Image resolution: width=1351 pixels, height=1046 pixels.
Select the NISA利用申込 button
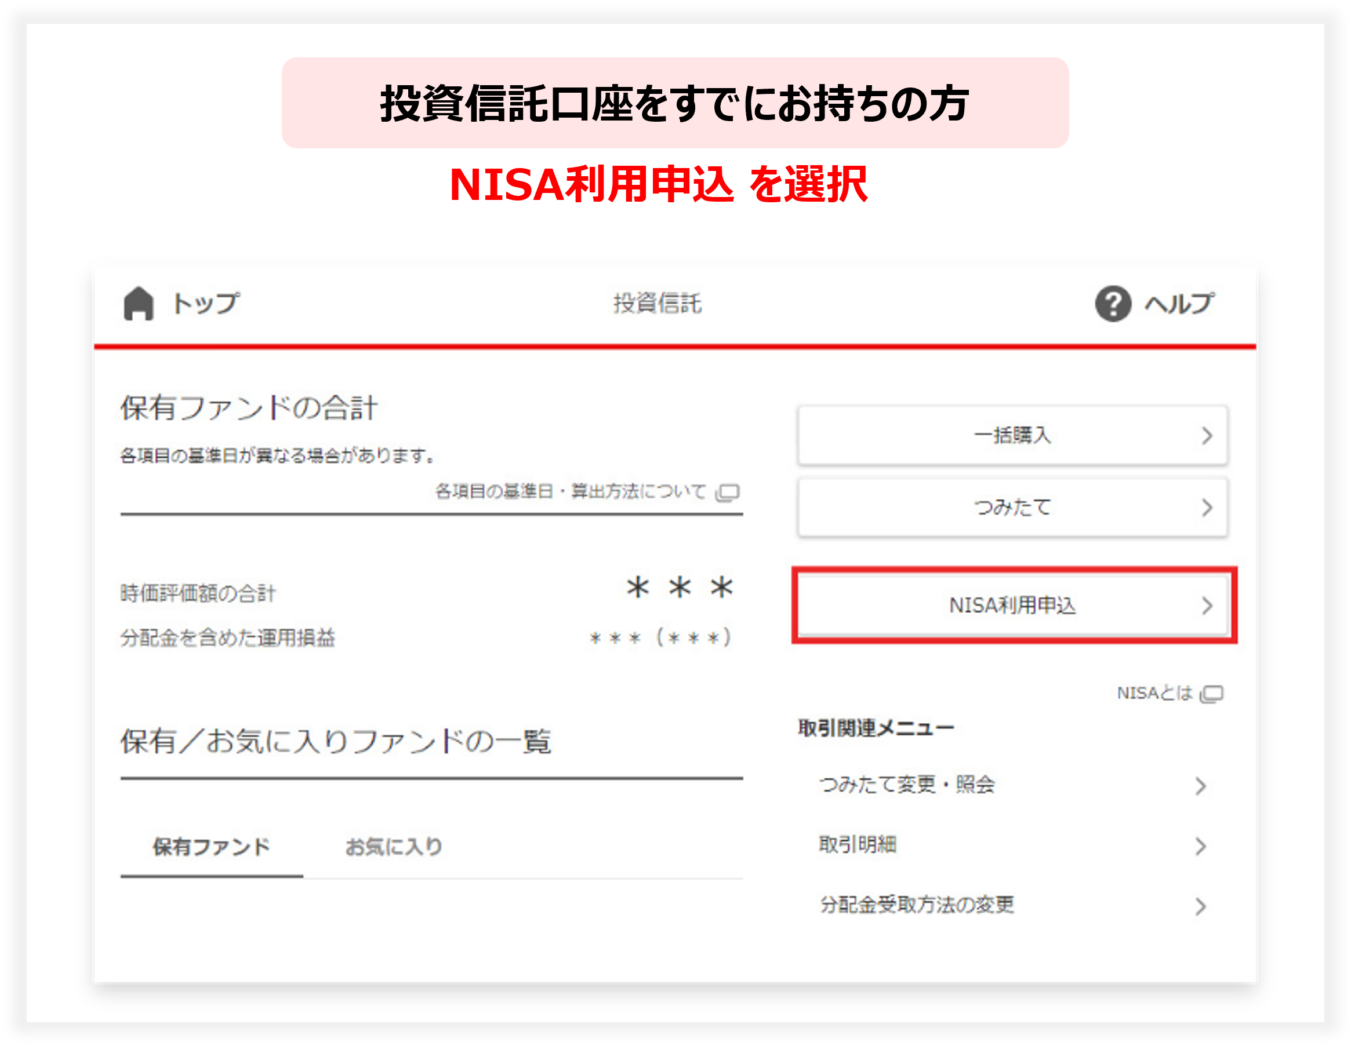click(x=1012, y=605)
